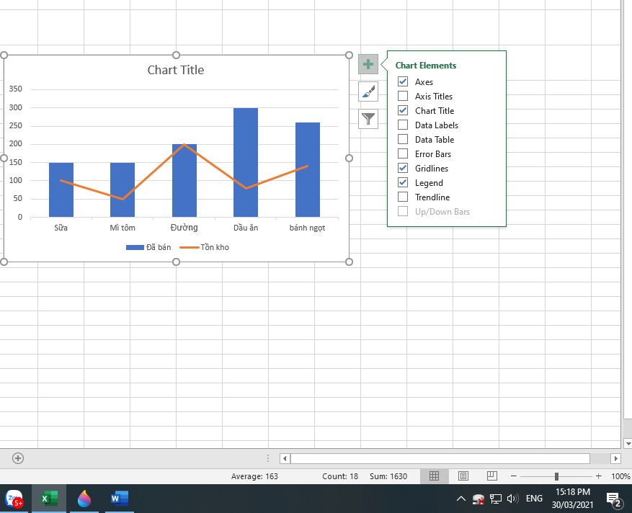The image size is (632, 513).
Task: Enable the Error Bars checkbox
Action: click(x=403, y=153)
